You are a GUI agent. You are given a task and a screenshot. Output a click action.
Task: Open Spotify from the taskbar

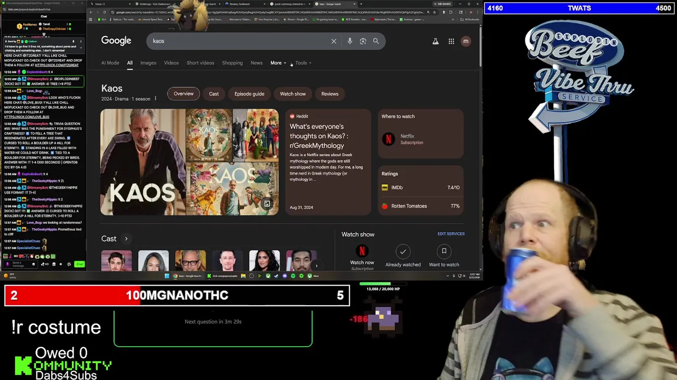tap(293, 275)
